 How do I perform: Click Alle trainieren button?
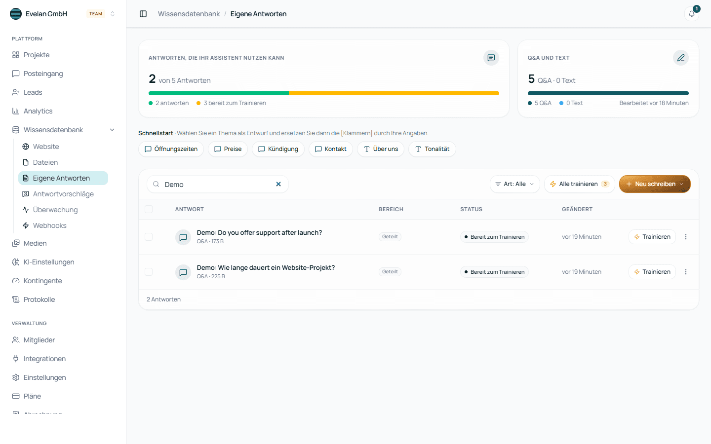tap(580, 184)
